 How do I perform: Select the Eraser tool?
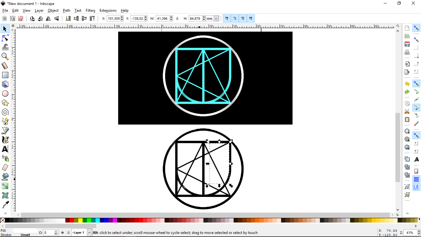pyautogui.click(x=5, y=168)
